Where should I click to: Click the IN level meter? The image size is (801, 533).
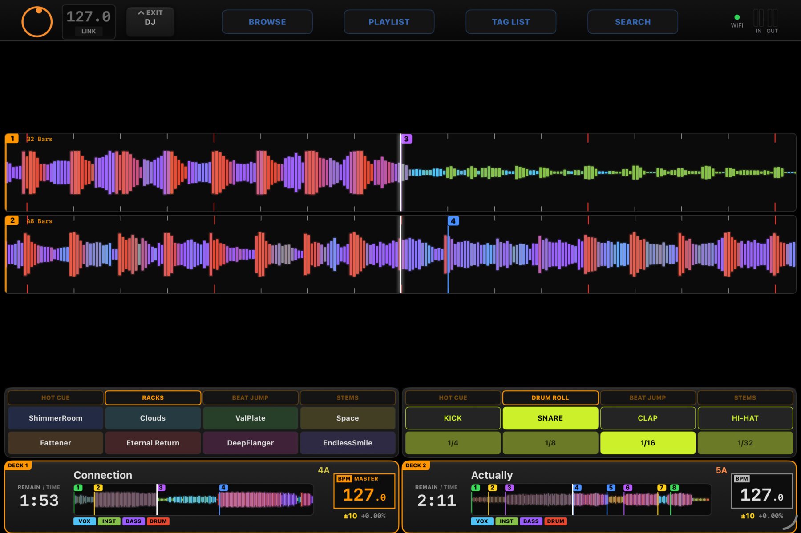click(x=758, y=21)
